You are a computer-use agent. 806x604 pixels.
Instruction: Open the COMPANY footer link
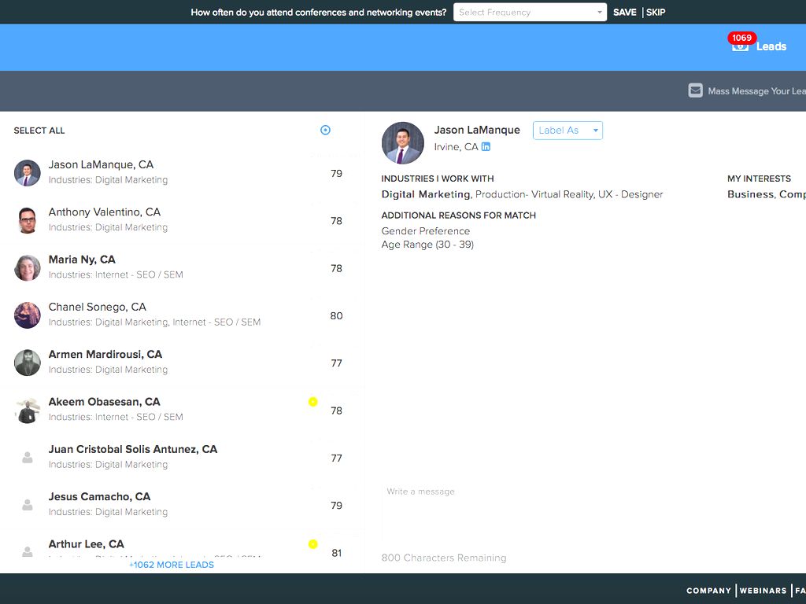pos(708,591)
